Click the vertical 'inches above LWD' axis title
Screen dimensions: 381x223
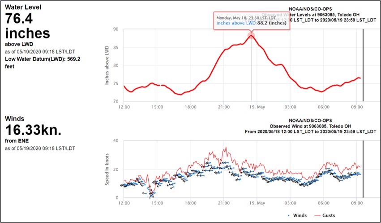[107, 66]
